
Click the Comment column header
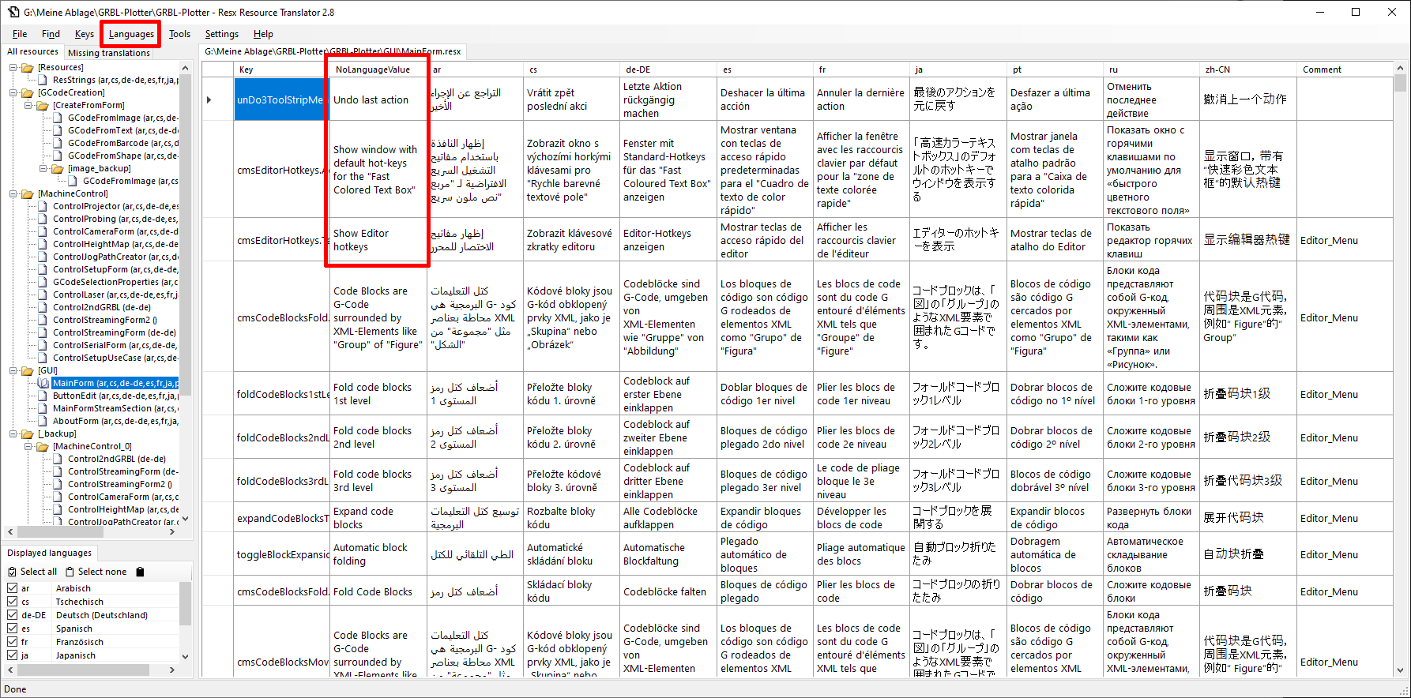click(1322, 69)
